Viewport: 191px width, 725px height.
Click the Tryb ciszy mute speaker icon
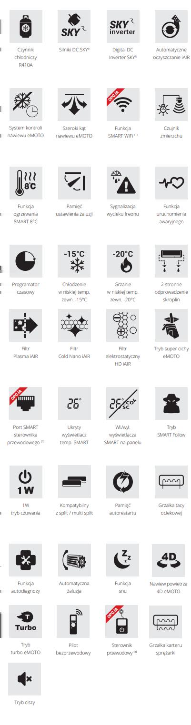[26, 679]
